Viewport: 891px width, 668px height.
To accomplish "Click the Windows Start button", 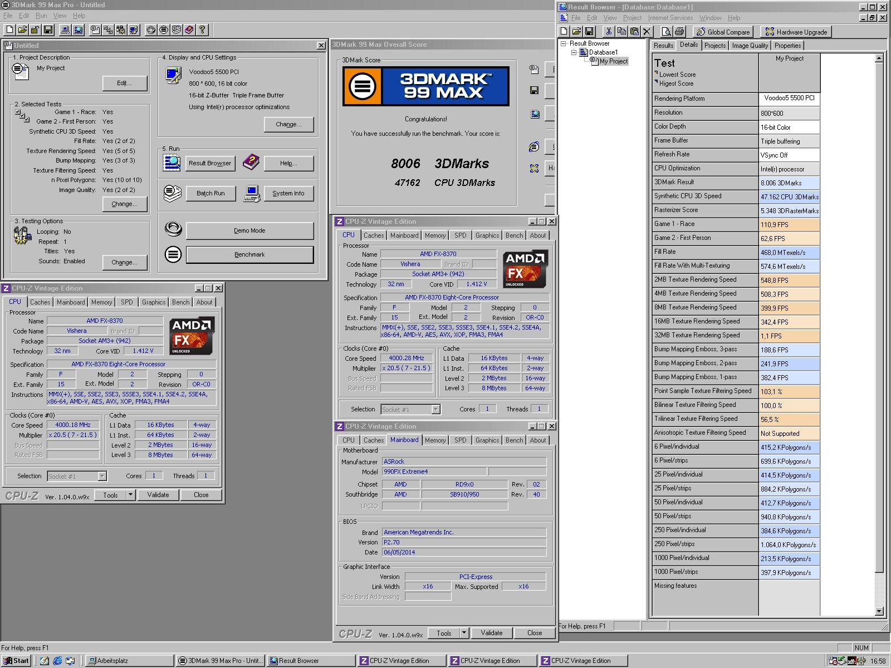I will [x=16, y=661].
